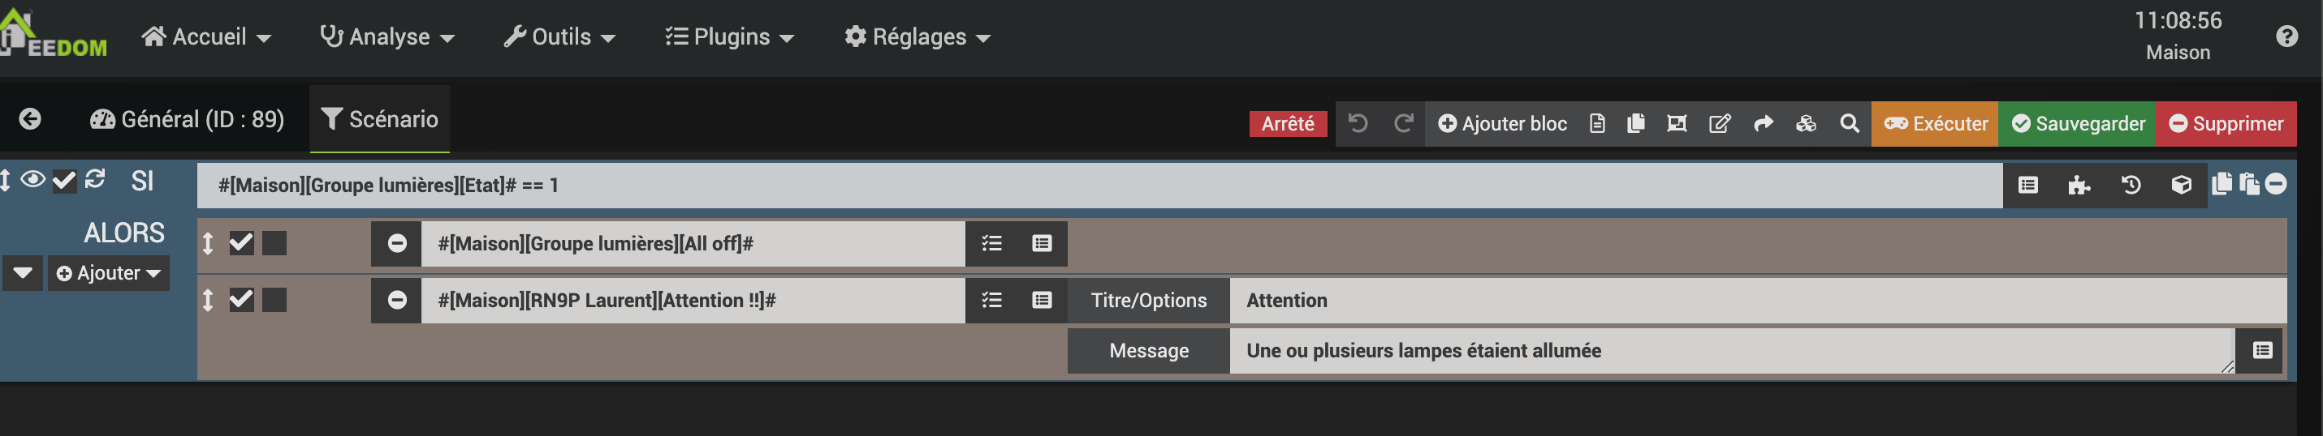2323x436 pixels.
Task: Switch to the Général (ID : 89) tab
Action: click(187, 120)
